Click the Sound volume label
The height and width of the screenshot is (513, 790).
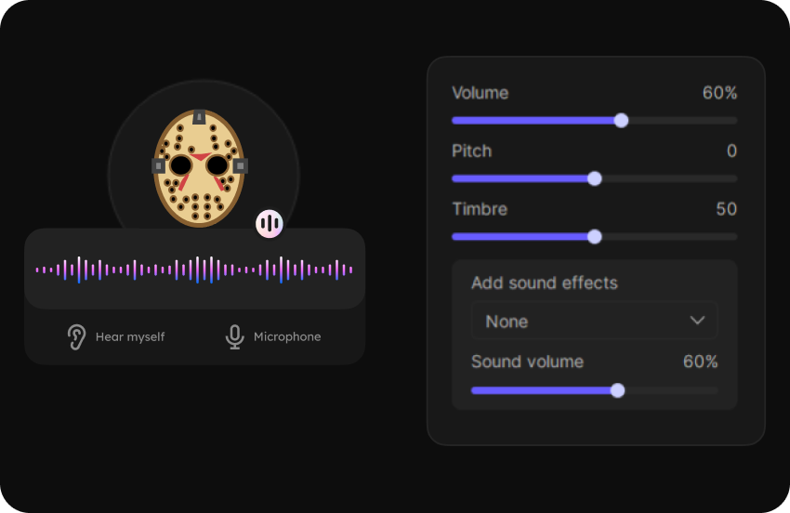pyautogui.click(x=528, y=362)
